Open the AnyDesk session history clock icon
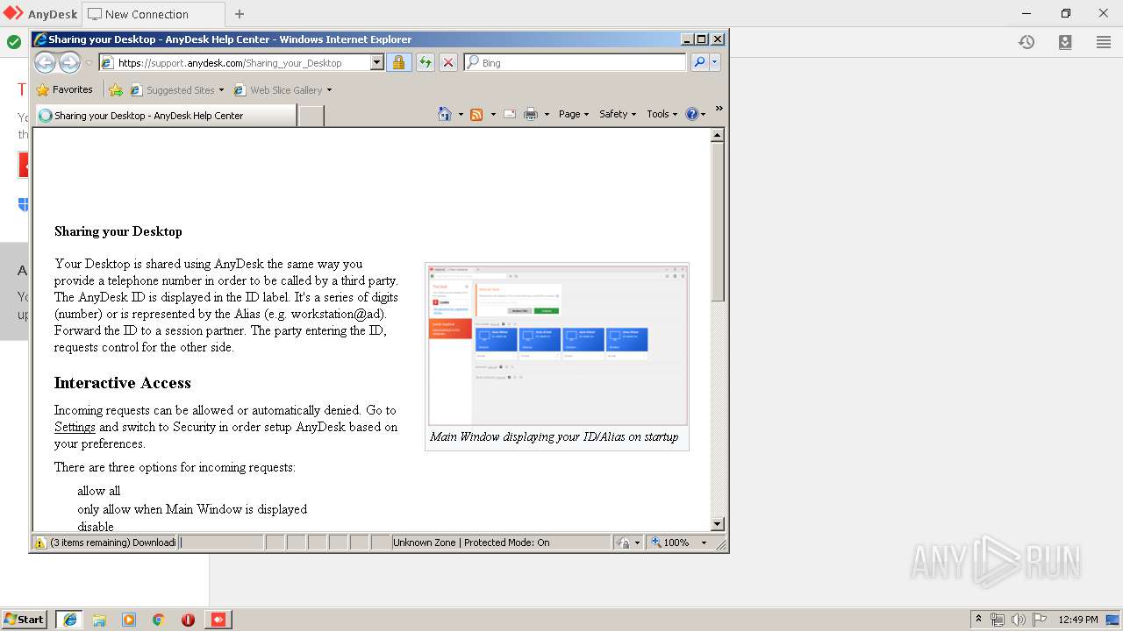The height and width of the screenshot is (631, 1123). (1026, 42)
